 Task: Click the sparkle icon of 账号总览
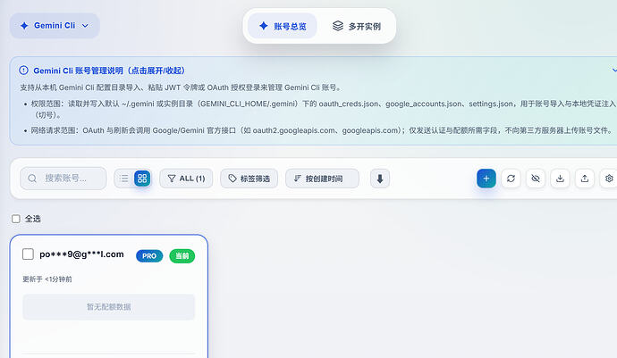pyautogui.click(x=264, y=26)
